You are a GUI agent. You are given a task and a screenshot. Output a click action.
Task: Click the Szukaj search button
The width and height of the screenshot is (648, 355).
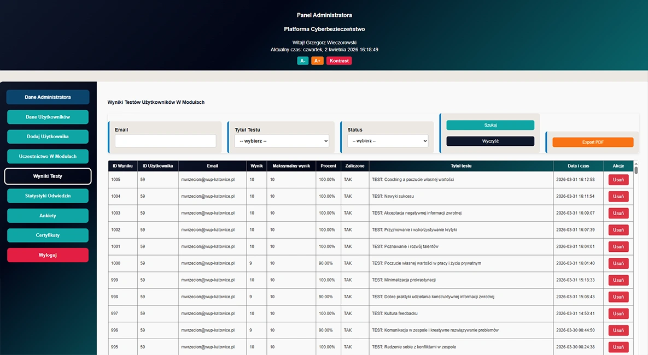[490, 125]
